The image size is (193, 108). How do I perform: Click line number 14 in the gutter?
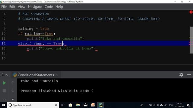(x=3, y=53)
